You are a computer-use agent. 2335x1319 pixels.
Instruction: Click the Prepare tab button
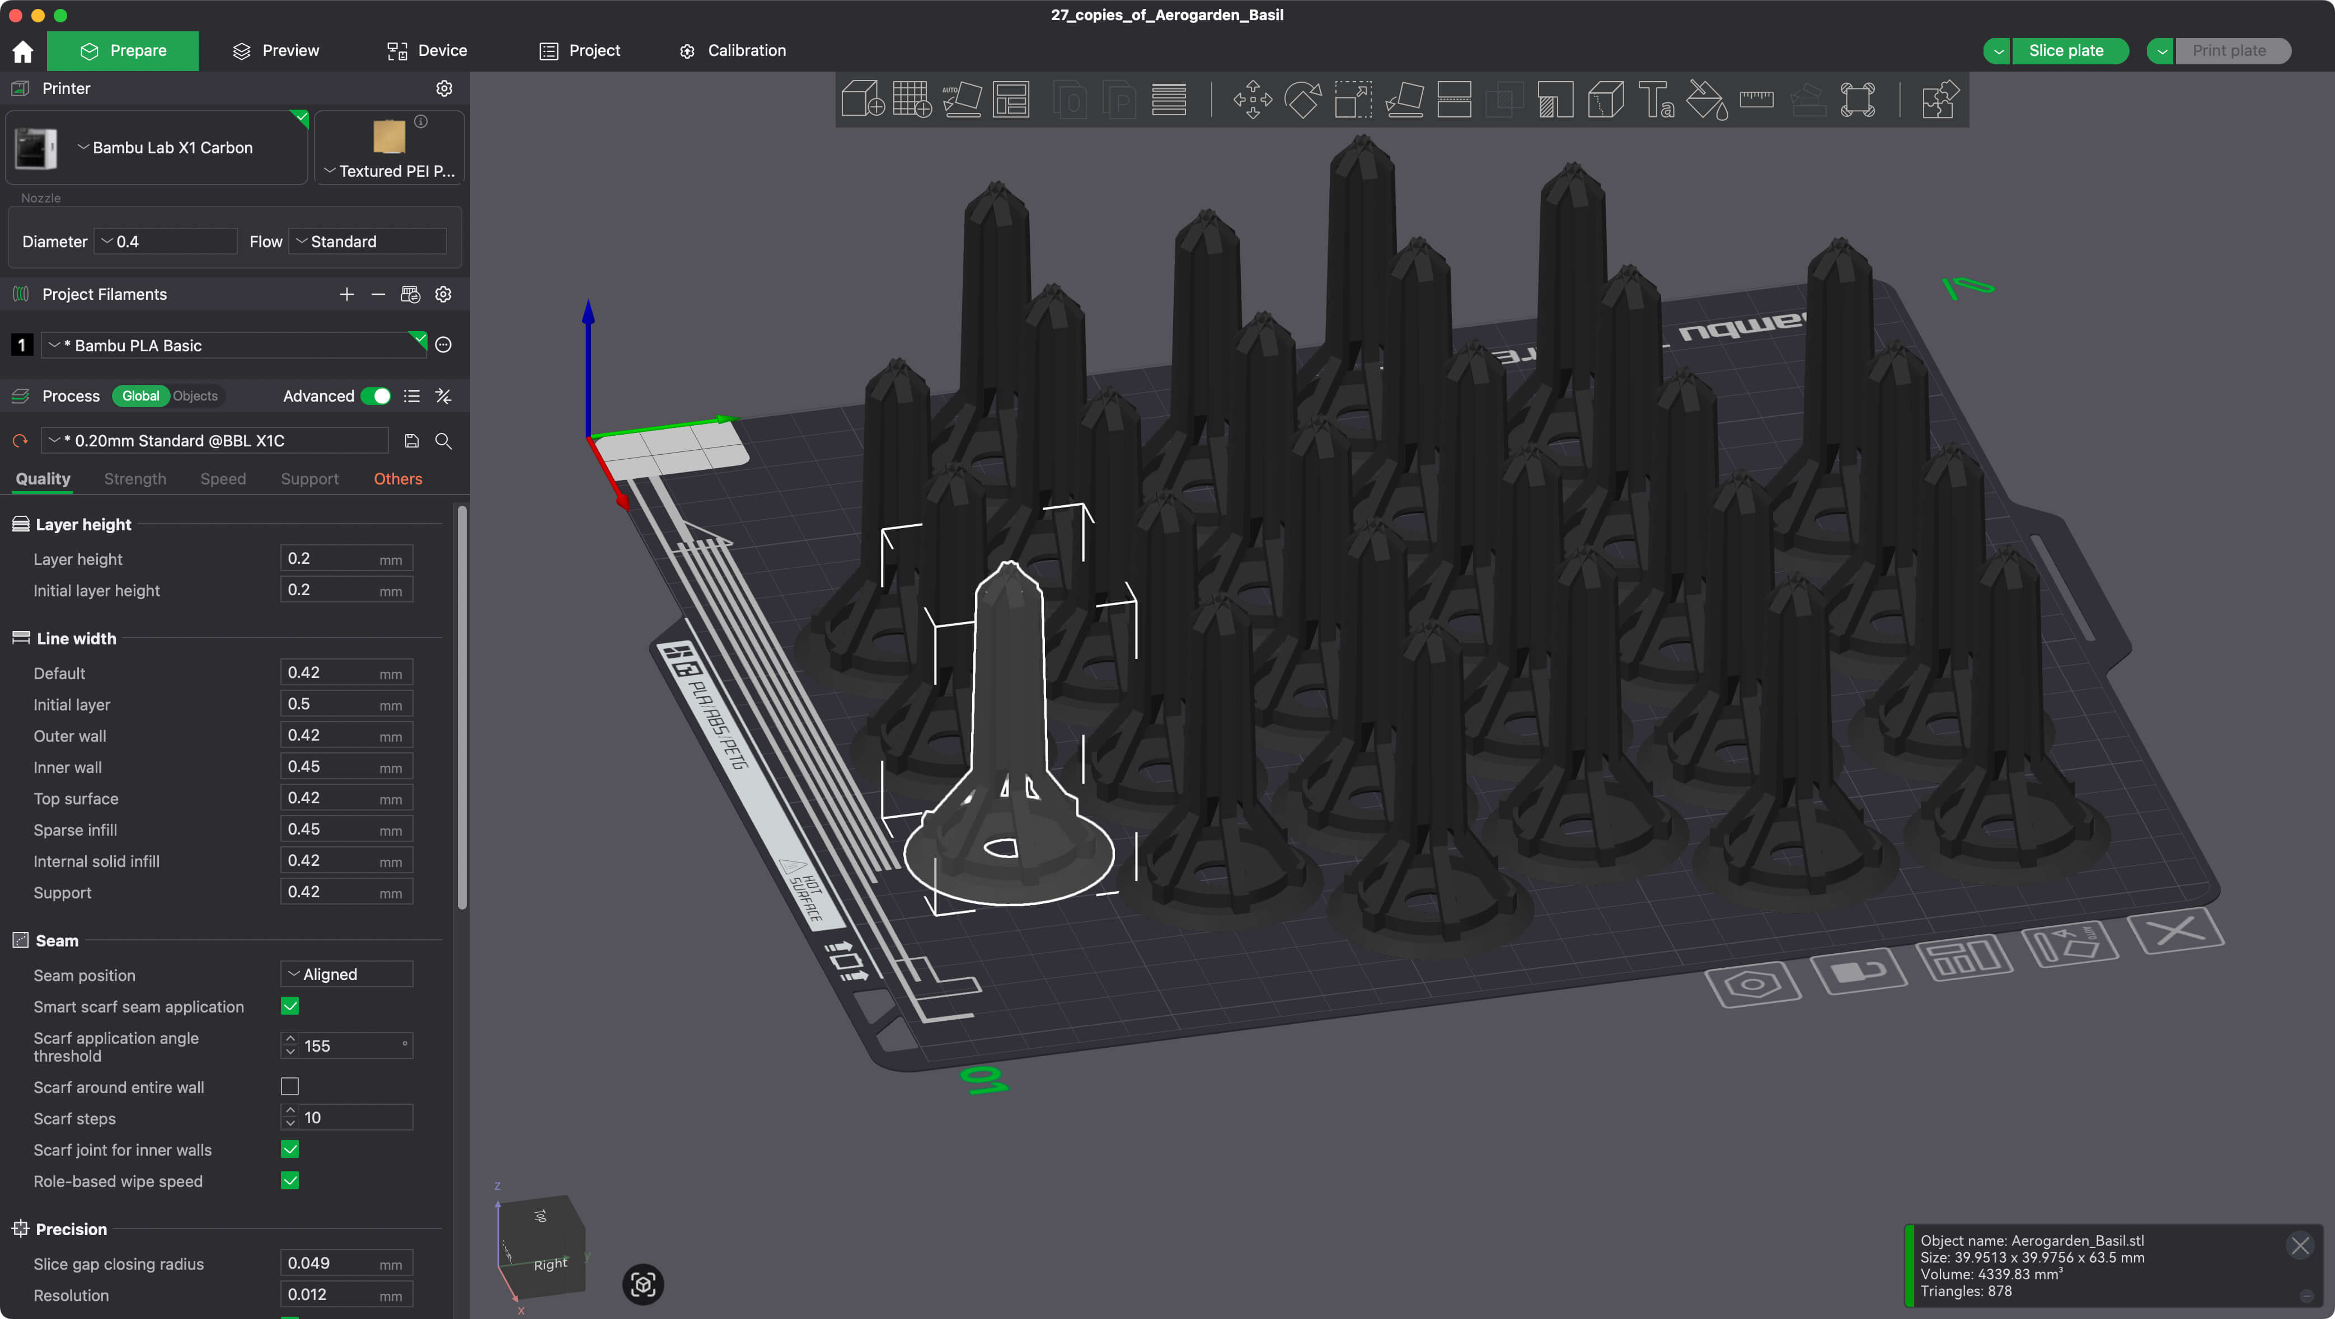[x=123, y=51]
